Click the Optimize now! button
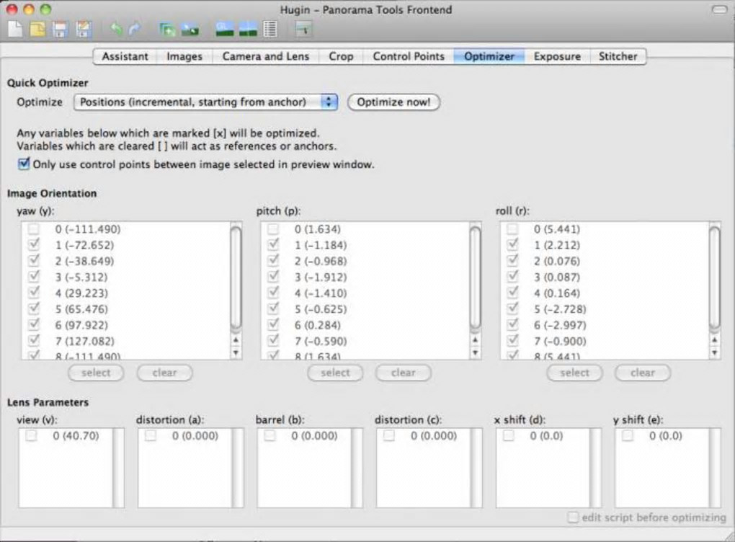The height and width of the screenshot is (542, 735). coord(393,102)
